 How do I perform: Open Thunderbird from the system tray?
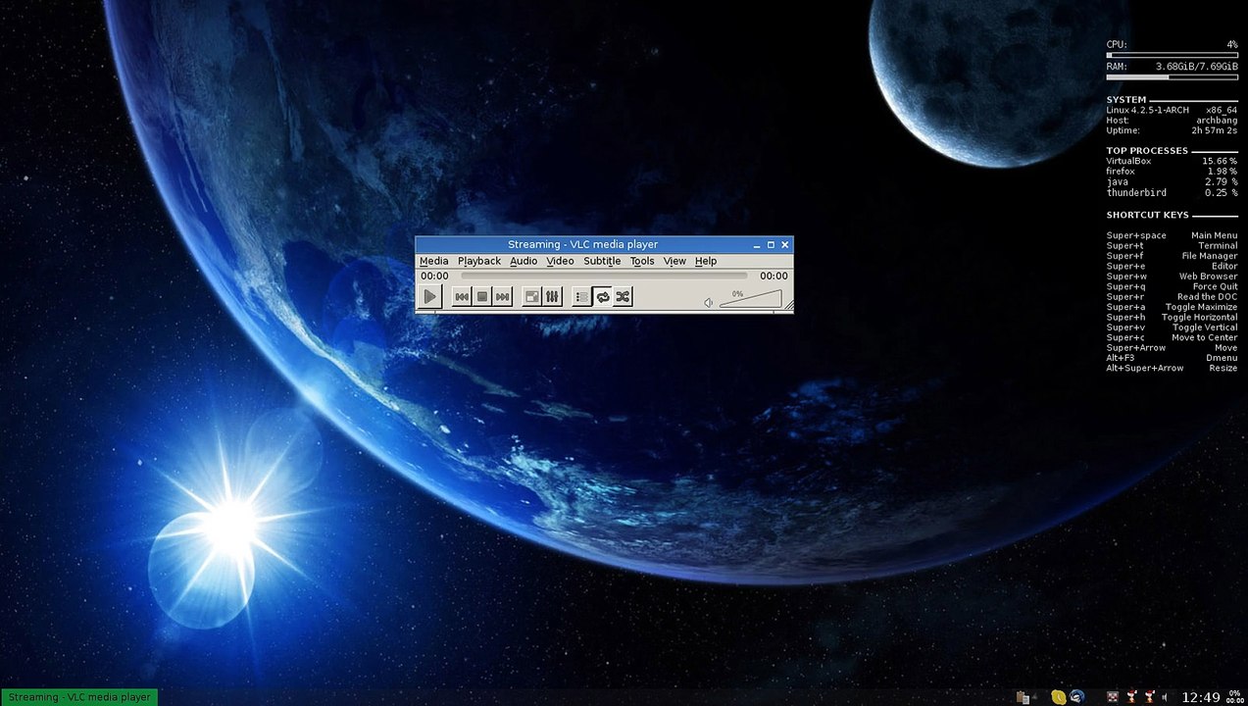click(1076, 697)
